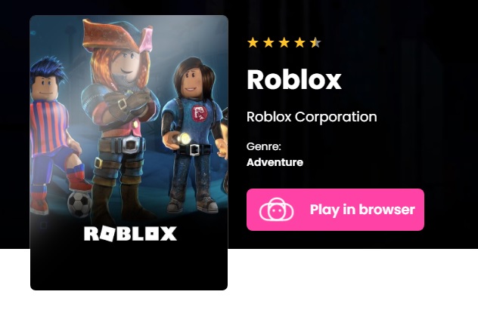This screenshot has width=478, height=310.
Task: Click the Play in browser button
Action: tap(335, 210)
